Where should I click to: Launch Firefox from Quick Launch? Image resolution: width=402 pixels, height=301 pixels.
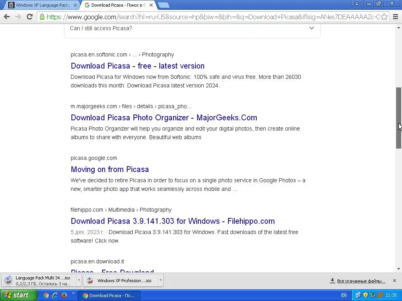coord(64,295)
